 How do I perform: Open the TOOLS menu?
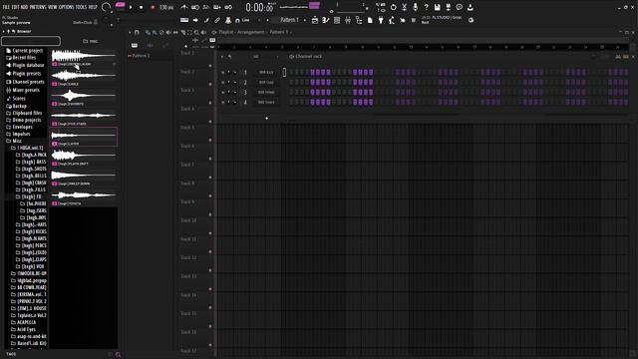(x=81, y=7)
